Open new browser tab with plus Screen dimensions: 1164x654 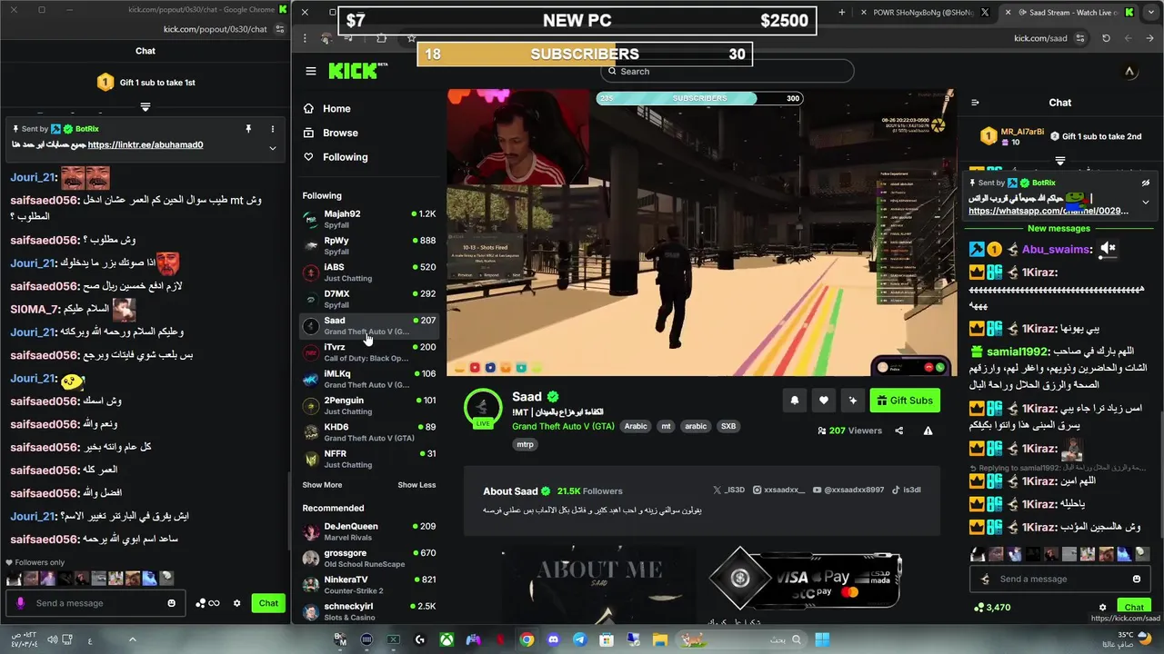click(x=842, y=13)
